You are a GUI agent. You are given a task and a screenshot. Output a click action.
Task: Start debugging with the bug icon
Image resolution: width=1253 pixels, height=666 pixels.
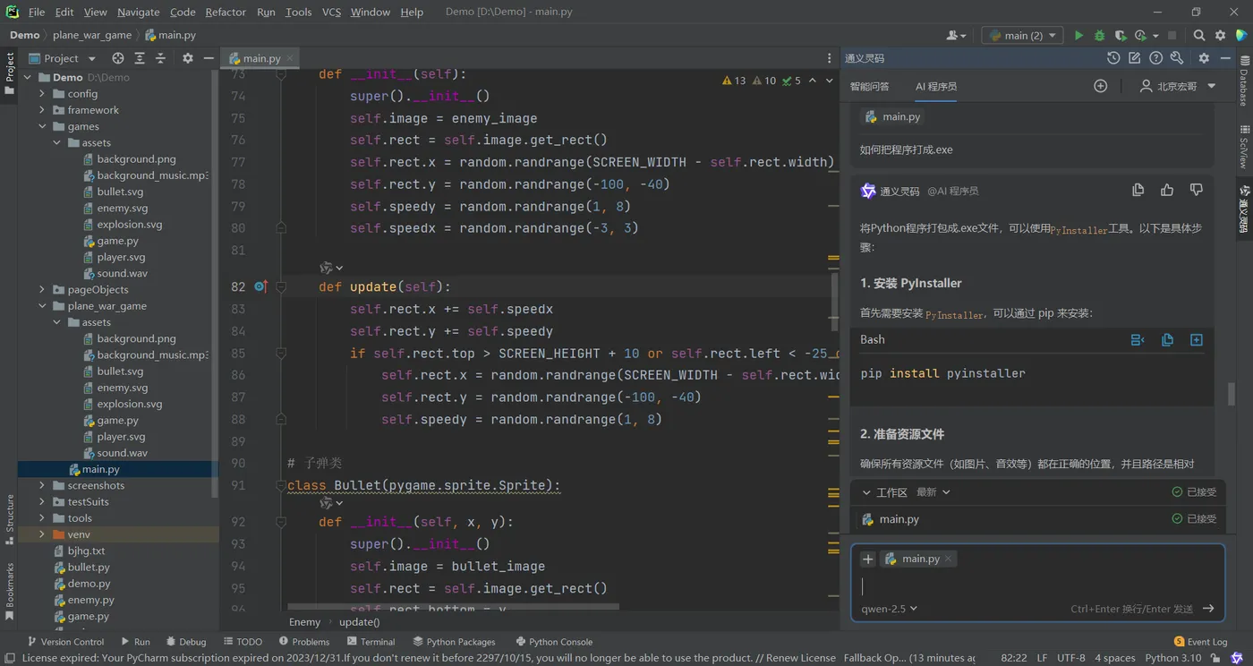point(1099,36)
